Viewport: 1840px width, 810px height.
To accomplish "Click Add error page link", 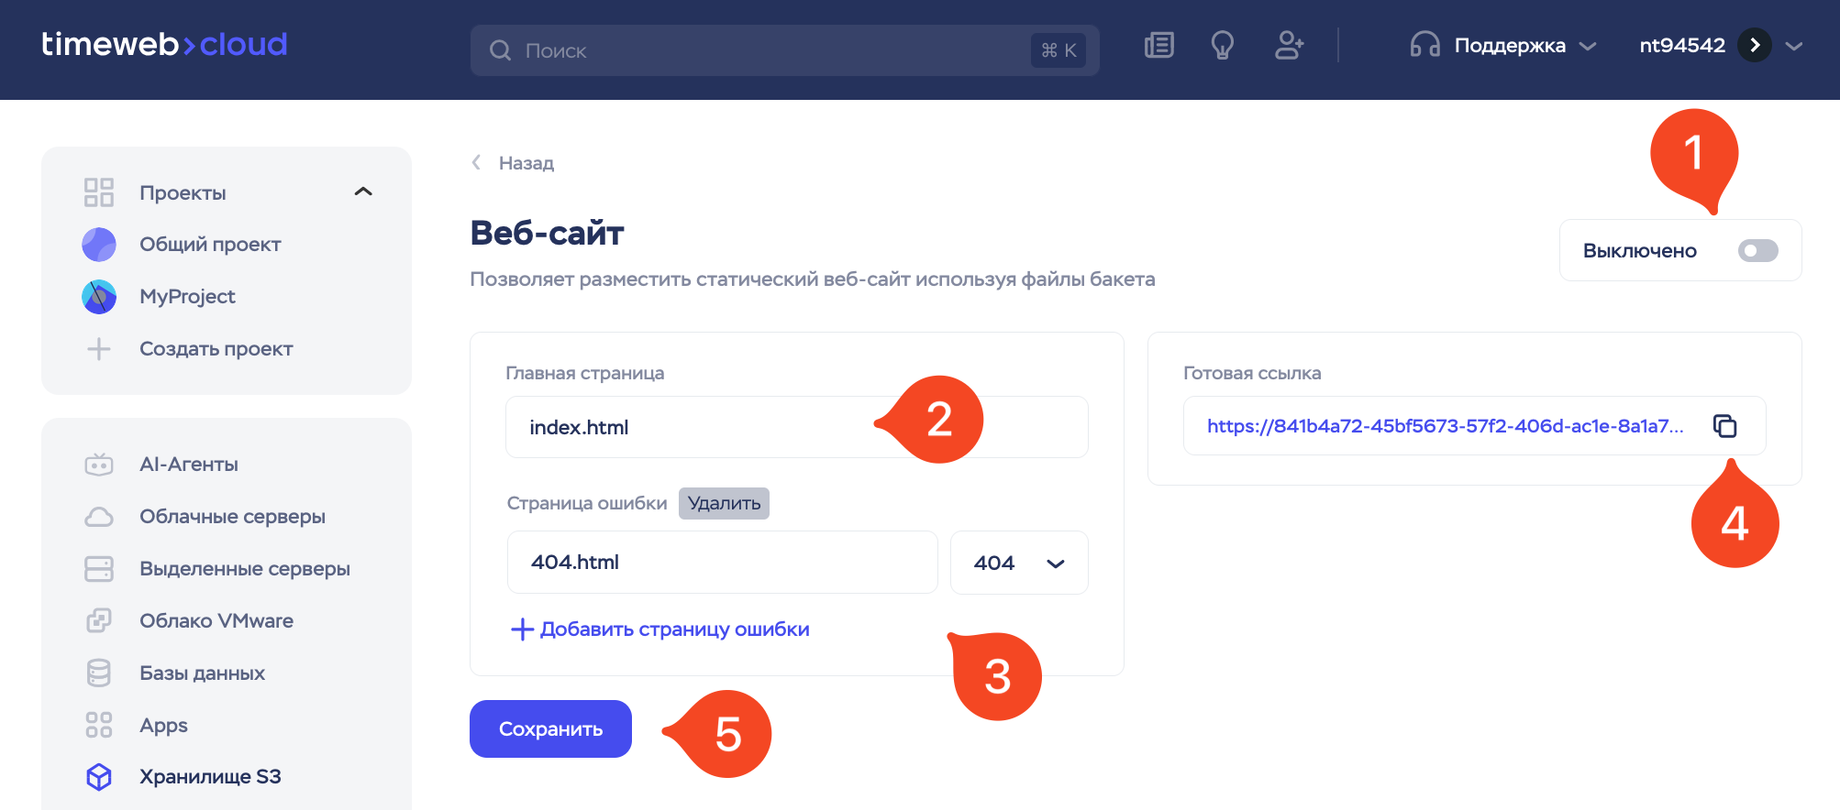I will tap(660, 629).
